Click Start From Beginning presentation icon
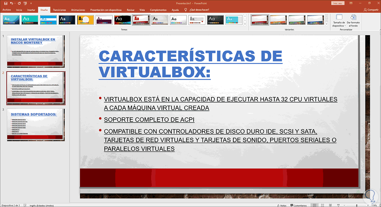381x207 pixels. click(26, 3)
